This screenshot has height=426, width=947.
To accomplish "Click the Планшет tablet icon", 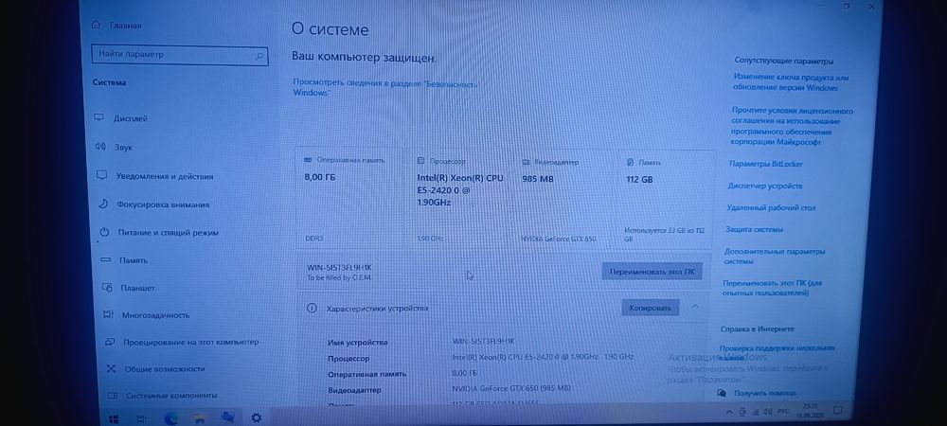I will [x=107, y=287].
